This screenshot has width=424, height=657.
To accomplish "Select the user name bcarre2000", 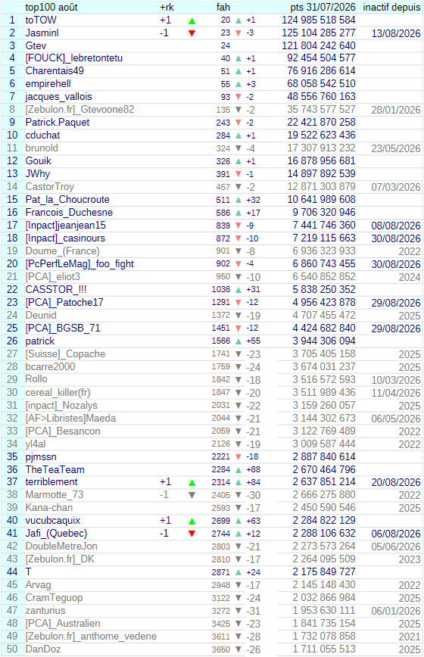I will point(50,366).
